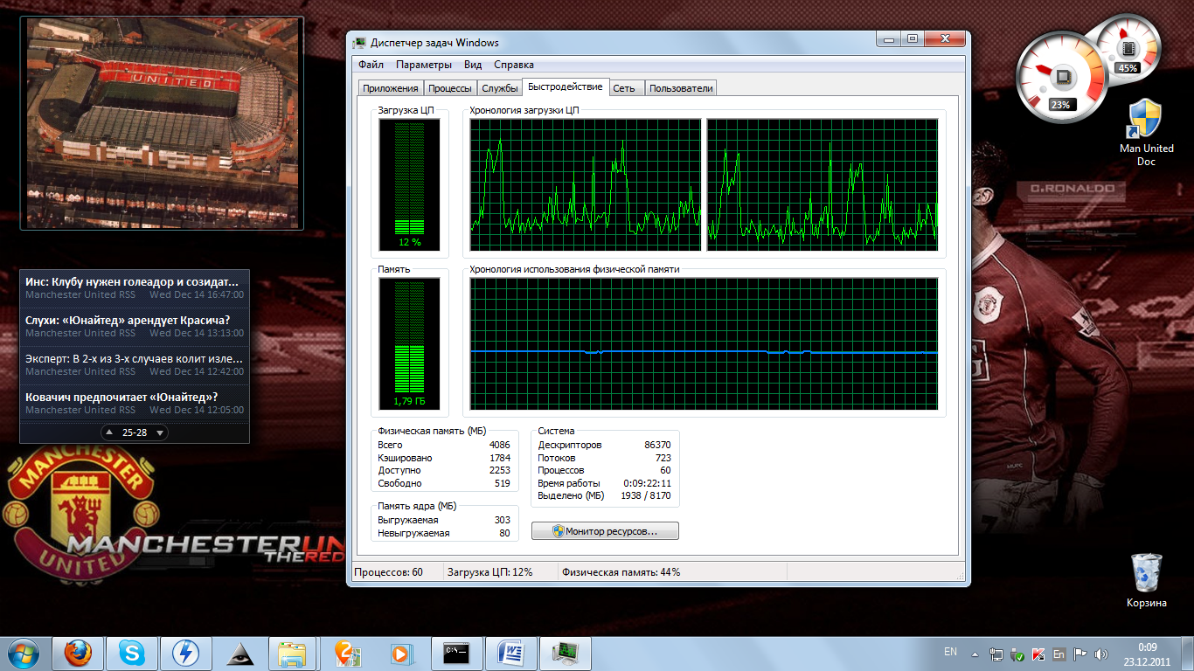Switch to the Службы tab
This screenshot has height=671, width=1194.
click(x=500, y=88)
